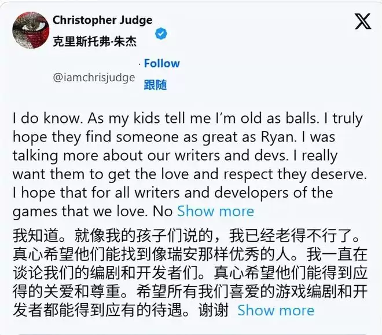Click the Chinese line starting 得的关爱和尊重

coord(190,292)
